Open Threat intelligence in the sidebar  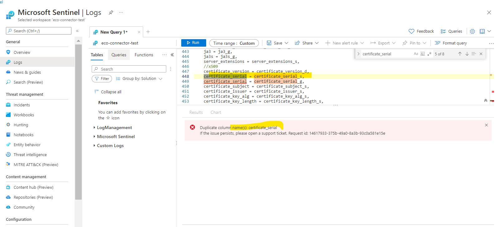[30, 155]
